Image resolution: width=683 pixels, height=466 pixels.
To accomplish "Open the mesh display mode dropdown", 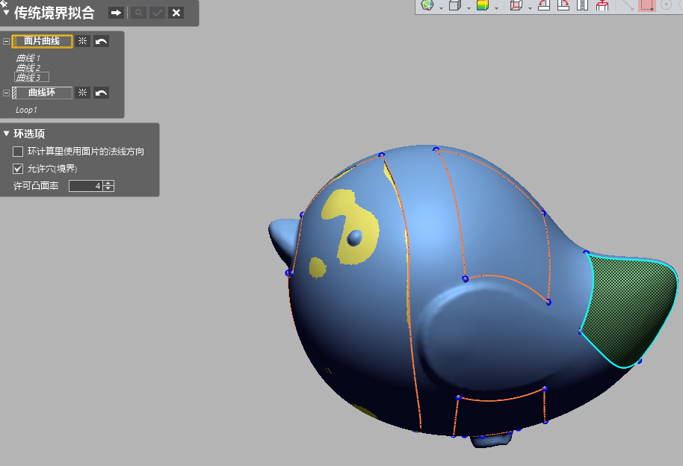I will [x=441, y=7].
